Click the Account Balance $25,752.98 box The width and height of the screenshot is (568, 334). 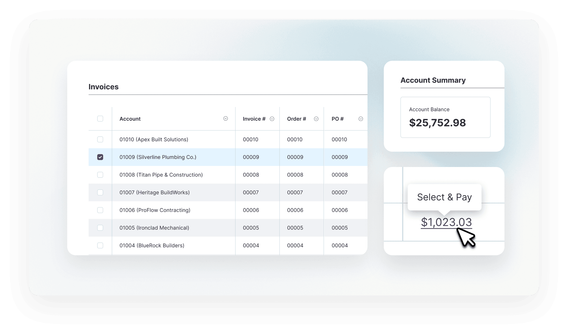445,117
